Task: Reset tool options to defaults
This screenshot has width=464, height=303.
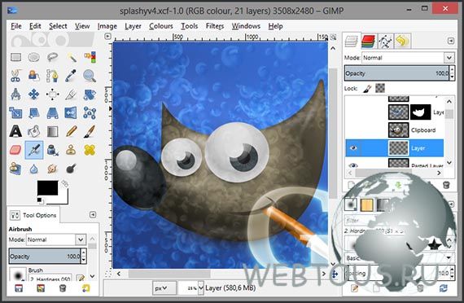Action: pyautogui.click(x=85, y=288)
